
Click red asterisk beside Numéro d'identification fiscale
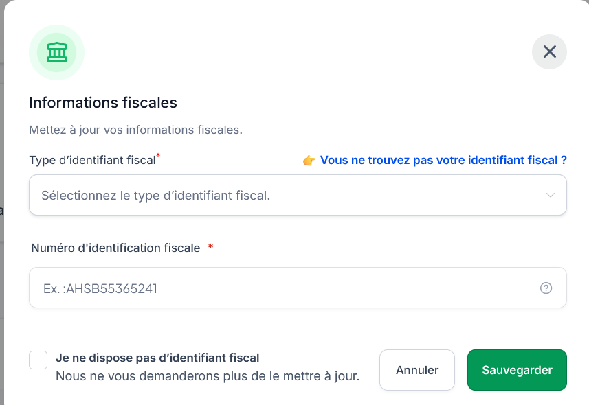[211, 246]
